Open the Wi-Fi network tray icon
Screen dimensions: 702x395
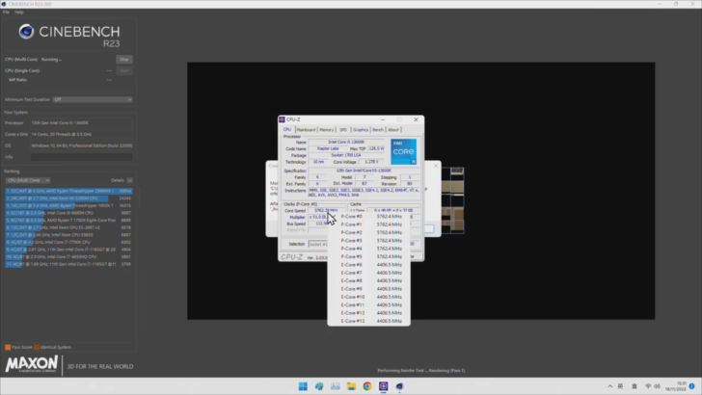pos(648,386)
